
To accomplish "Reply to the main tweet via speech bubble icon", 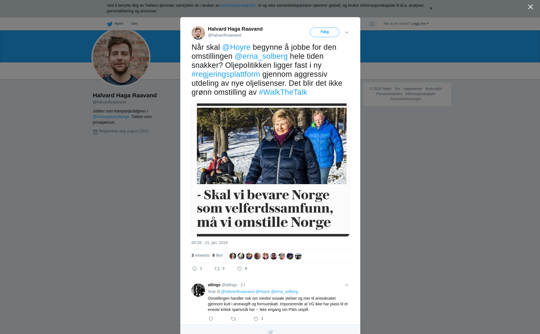I will [x=195, y=269].
